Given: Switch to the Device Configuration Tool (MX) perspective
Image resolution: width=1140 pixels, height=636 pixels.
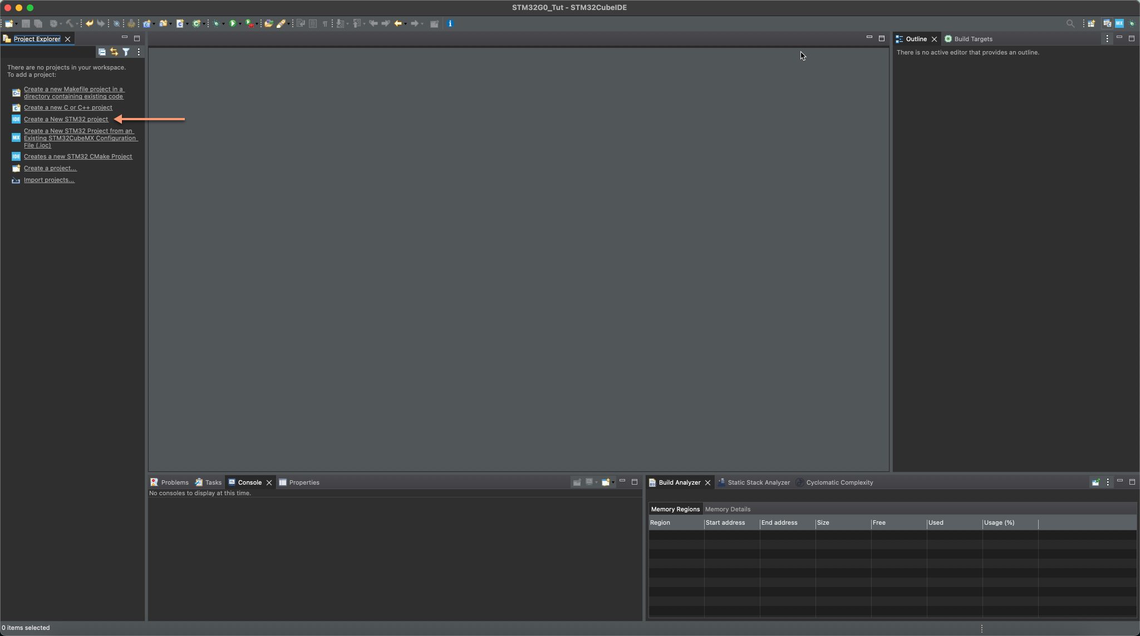Looking at the screenshot, I should pyautogui.click(x=1119, y=23).
